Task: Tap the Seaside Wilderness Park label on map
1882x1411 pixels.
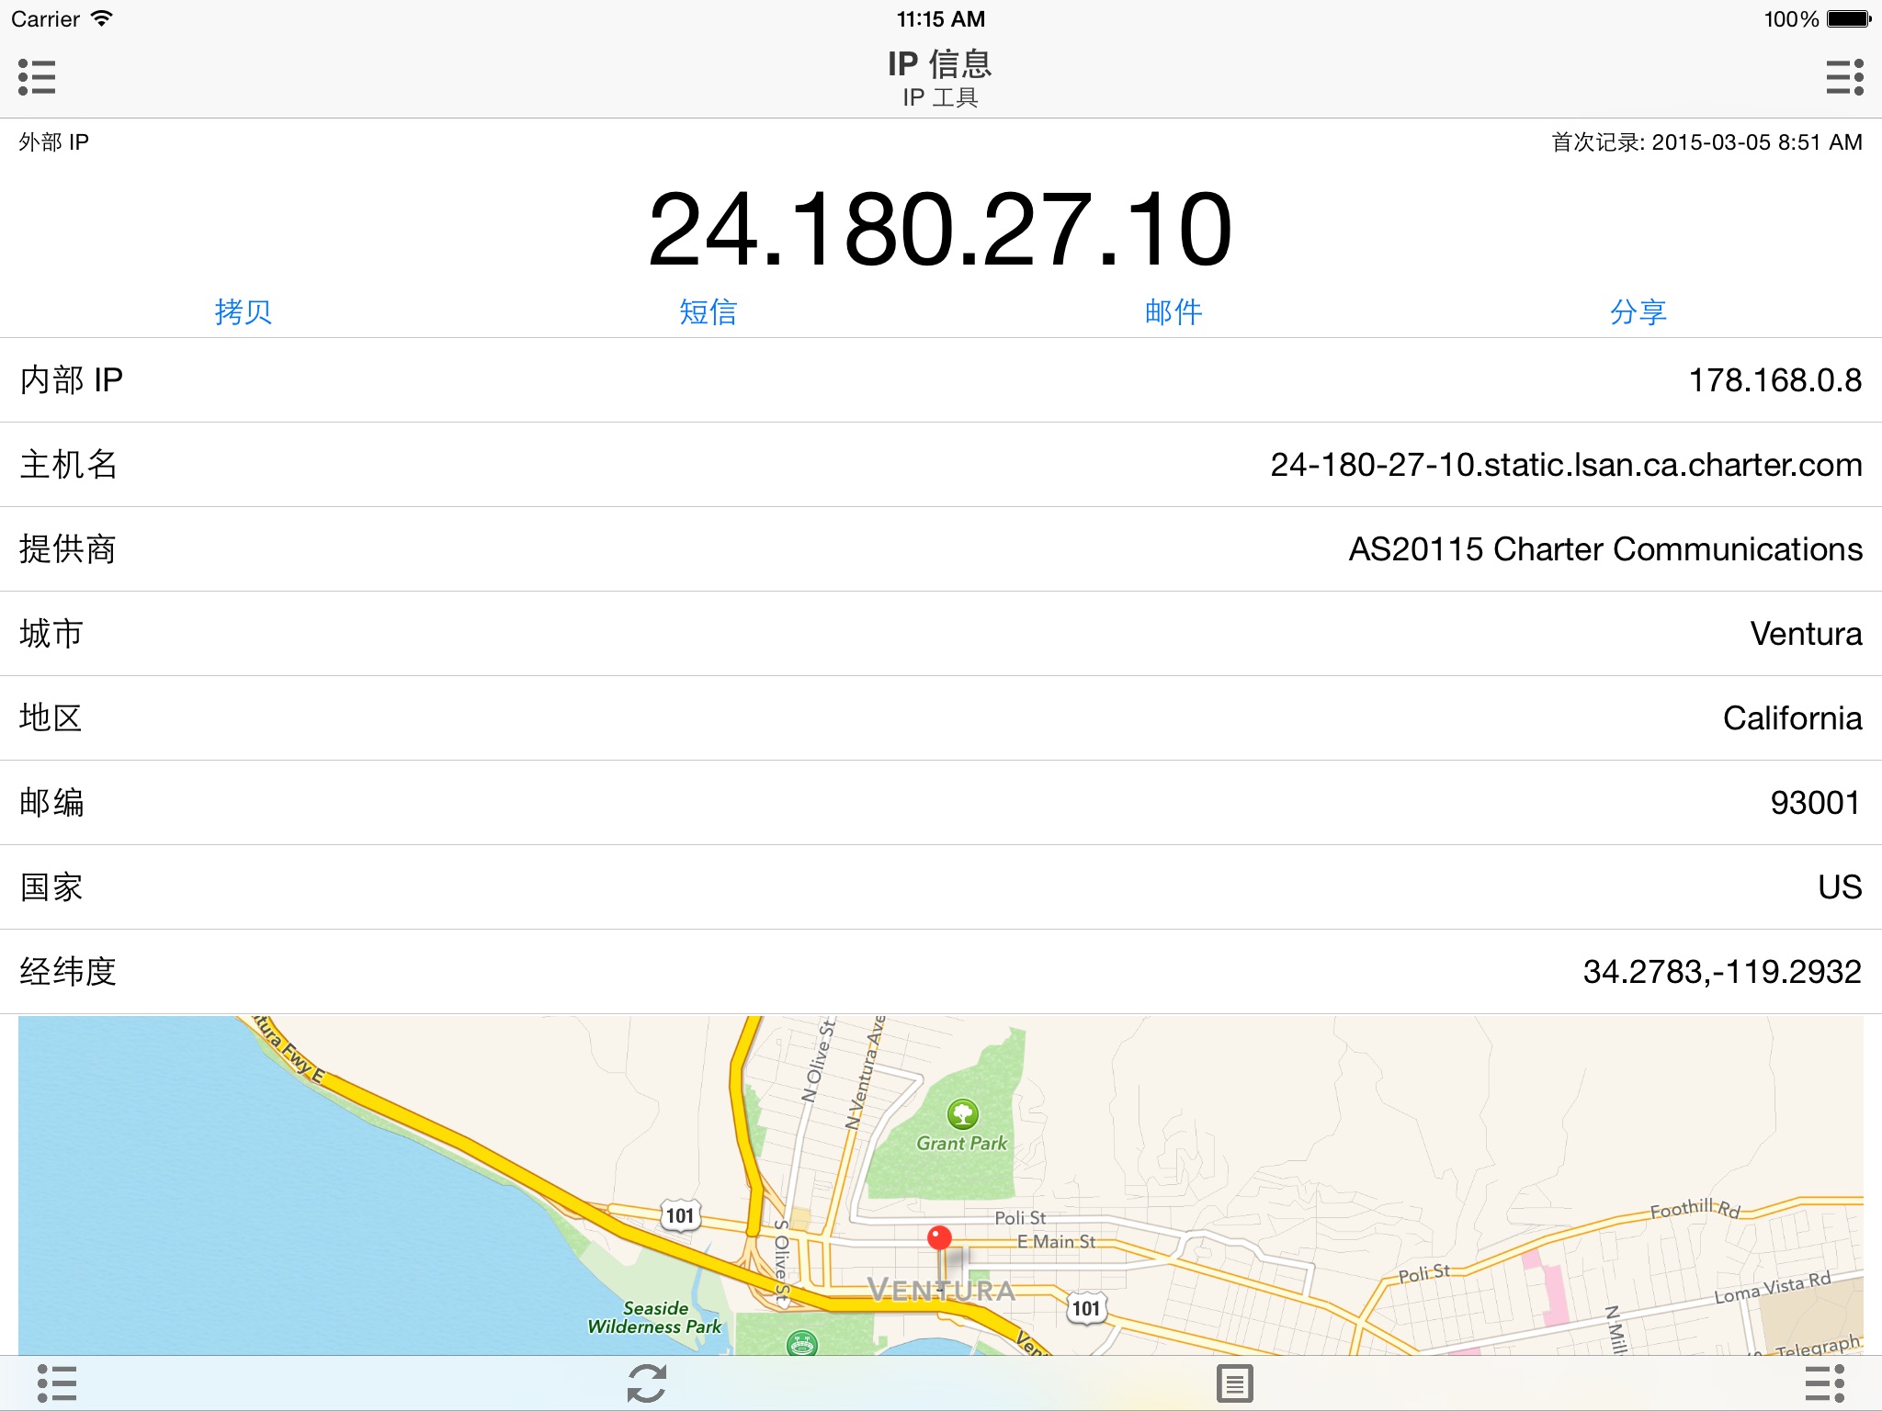Action: click(x=655, y=1317)
